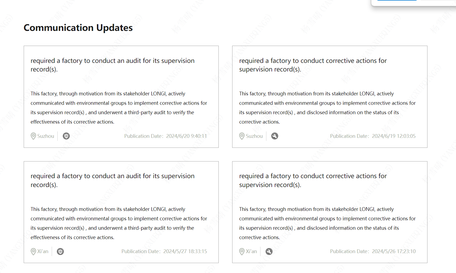Open the Suzhou corrective actions title dated 2024/6/19
Image resolution: width=456 pixels, height=273 pixels.
coord(313,65)
